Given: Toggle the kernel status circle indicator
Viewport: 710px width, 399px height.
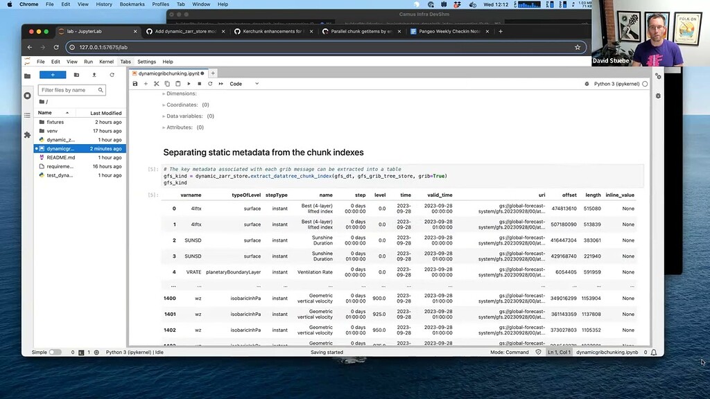Looking at the screenshot, I should [646, 82].
